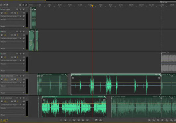This screenshot has width=176, height=123.
Task: Click the Zoom Out time icon
Action: click(162, 120)
